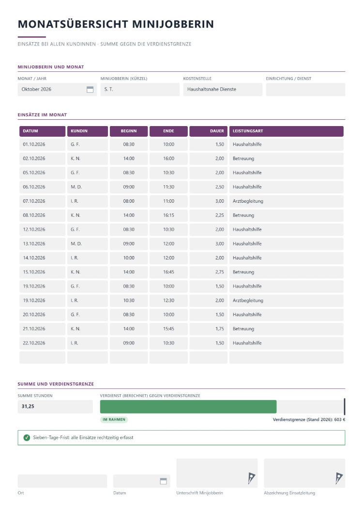The width and height of the screenshot is (363, 514).
Task: Open calendar icon in bottom Datum field
Action: pyautogui.click(x=163, y=481)
